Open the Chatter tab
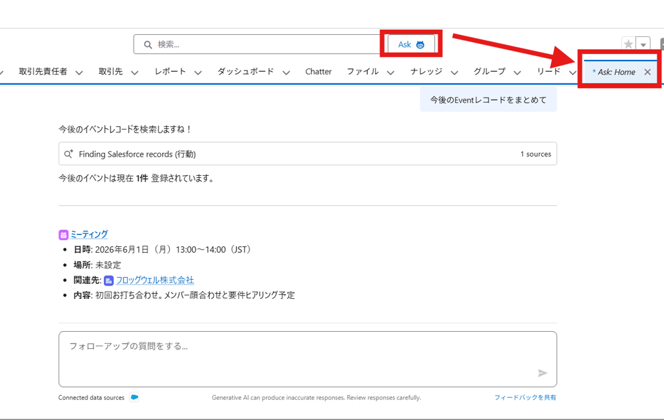This screenshot has width=664, height=420. [x=319, y=72]
